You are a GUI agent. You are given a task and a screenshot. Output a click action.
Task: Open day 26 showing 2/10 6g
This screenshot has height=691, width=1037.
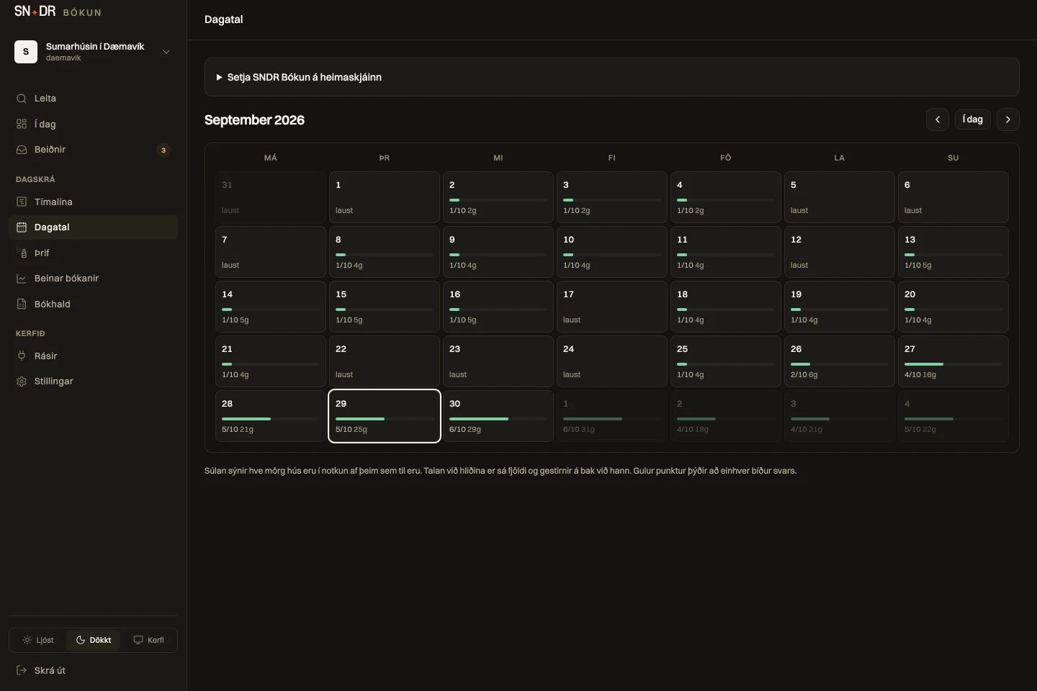pos(840,361)
